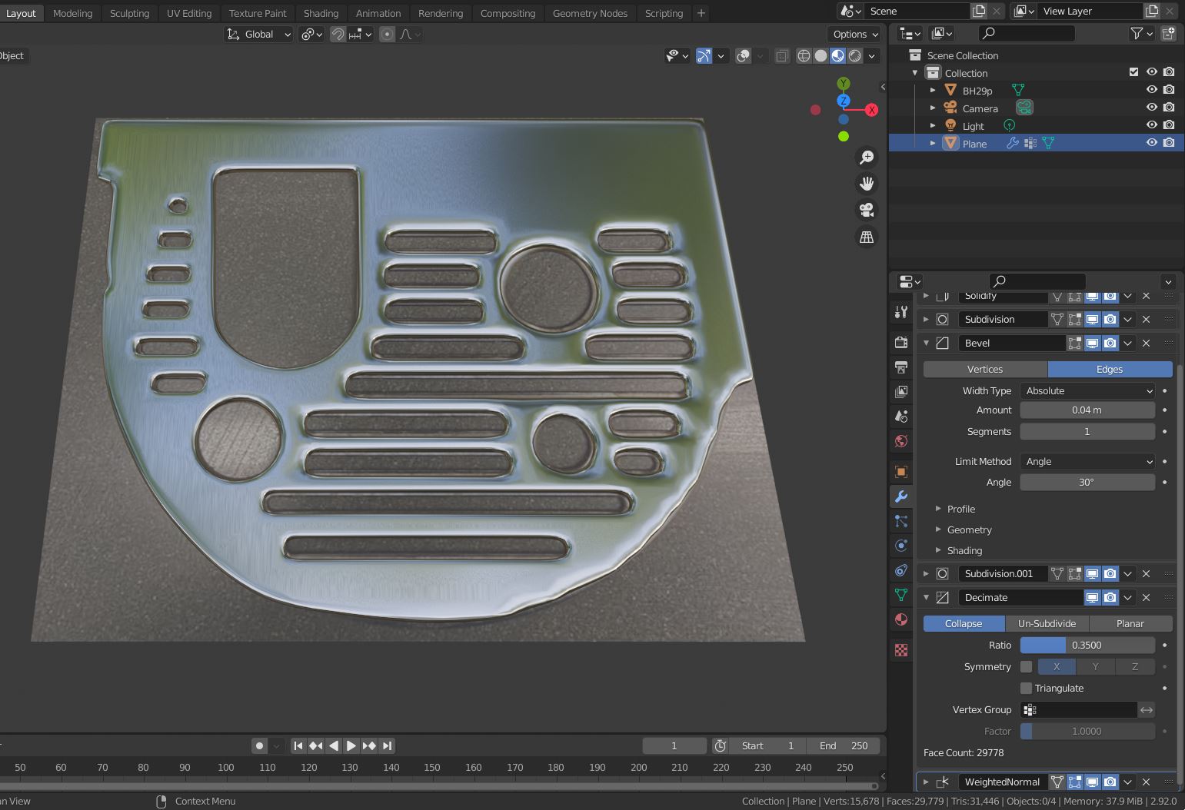Switch to the Geometry Nodes workspace tab
The image size is (1185, 810).
590,13
